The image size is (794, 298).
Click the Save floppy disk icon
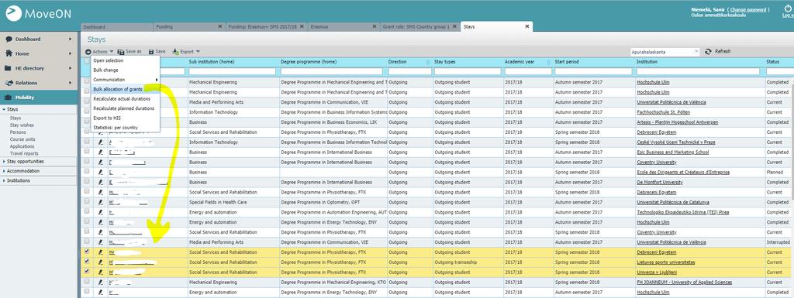point(151,52)
